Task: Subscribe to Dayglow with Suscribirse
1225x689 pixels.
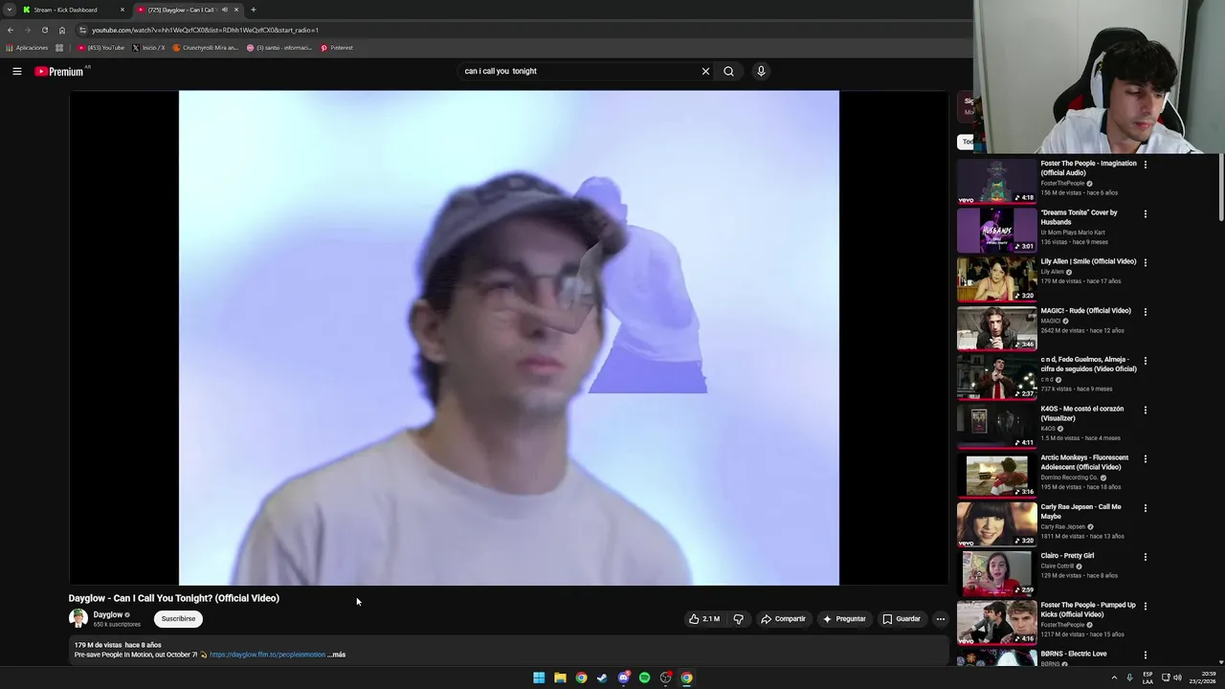Action: [x=178, y=619]
